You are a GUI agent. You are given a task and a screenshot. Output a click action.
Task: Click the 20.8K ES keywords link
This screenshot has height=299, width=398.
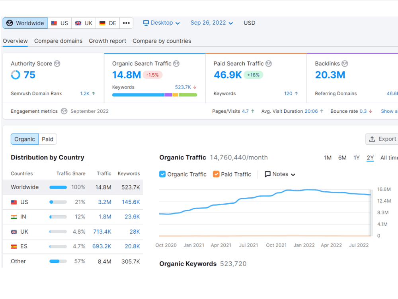(x=132, y=246)
